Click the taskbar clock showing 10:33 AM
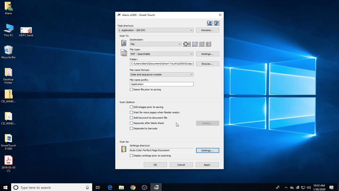The height and width of the screenshot is (191, 339). pyautogui.click(x=319, y=188)
